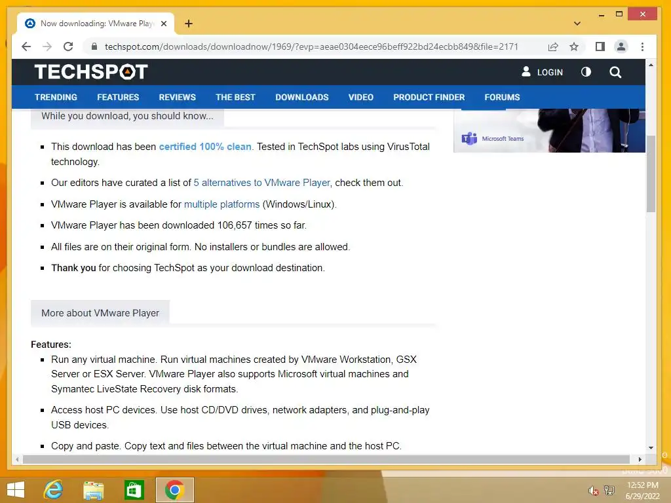Click the 'Features:' label
This screenshot has width=671, height=503.
point(51,345)
